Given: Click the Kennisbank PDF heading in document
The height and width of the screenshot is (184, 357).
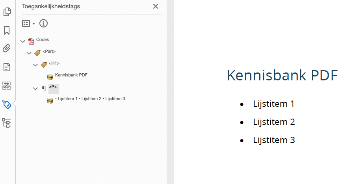Looking at the screenshot, I should 282,75.
